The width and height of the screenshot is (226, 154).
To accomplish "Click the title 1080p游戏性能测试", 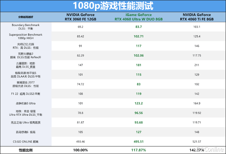I will (x=113, y=6).
